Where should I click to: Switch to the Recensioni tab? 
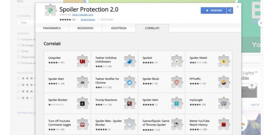[85, 28]
